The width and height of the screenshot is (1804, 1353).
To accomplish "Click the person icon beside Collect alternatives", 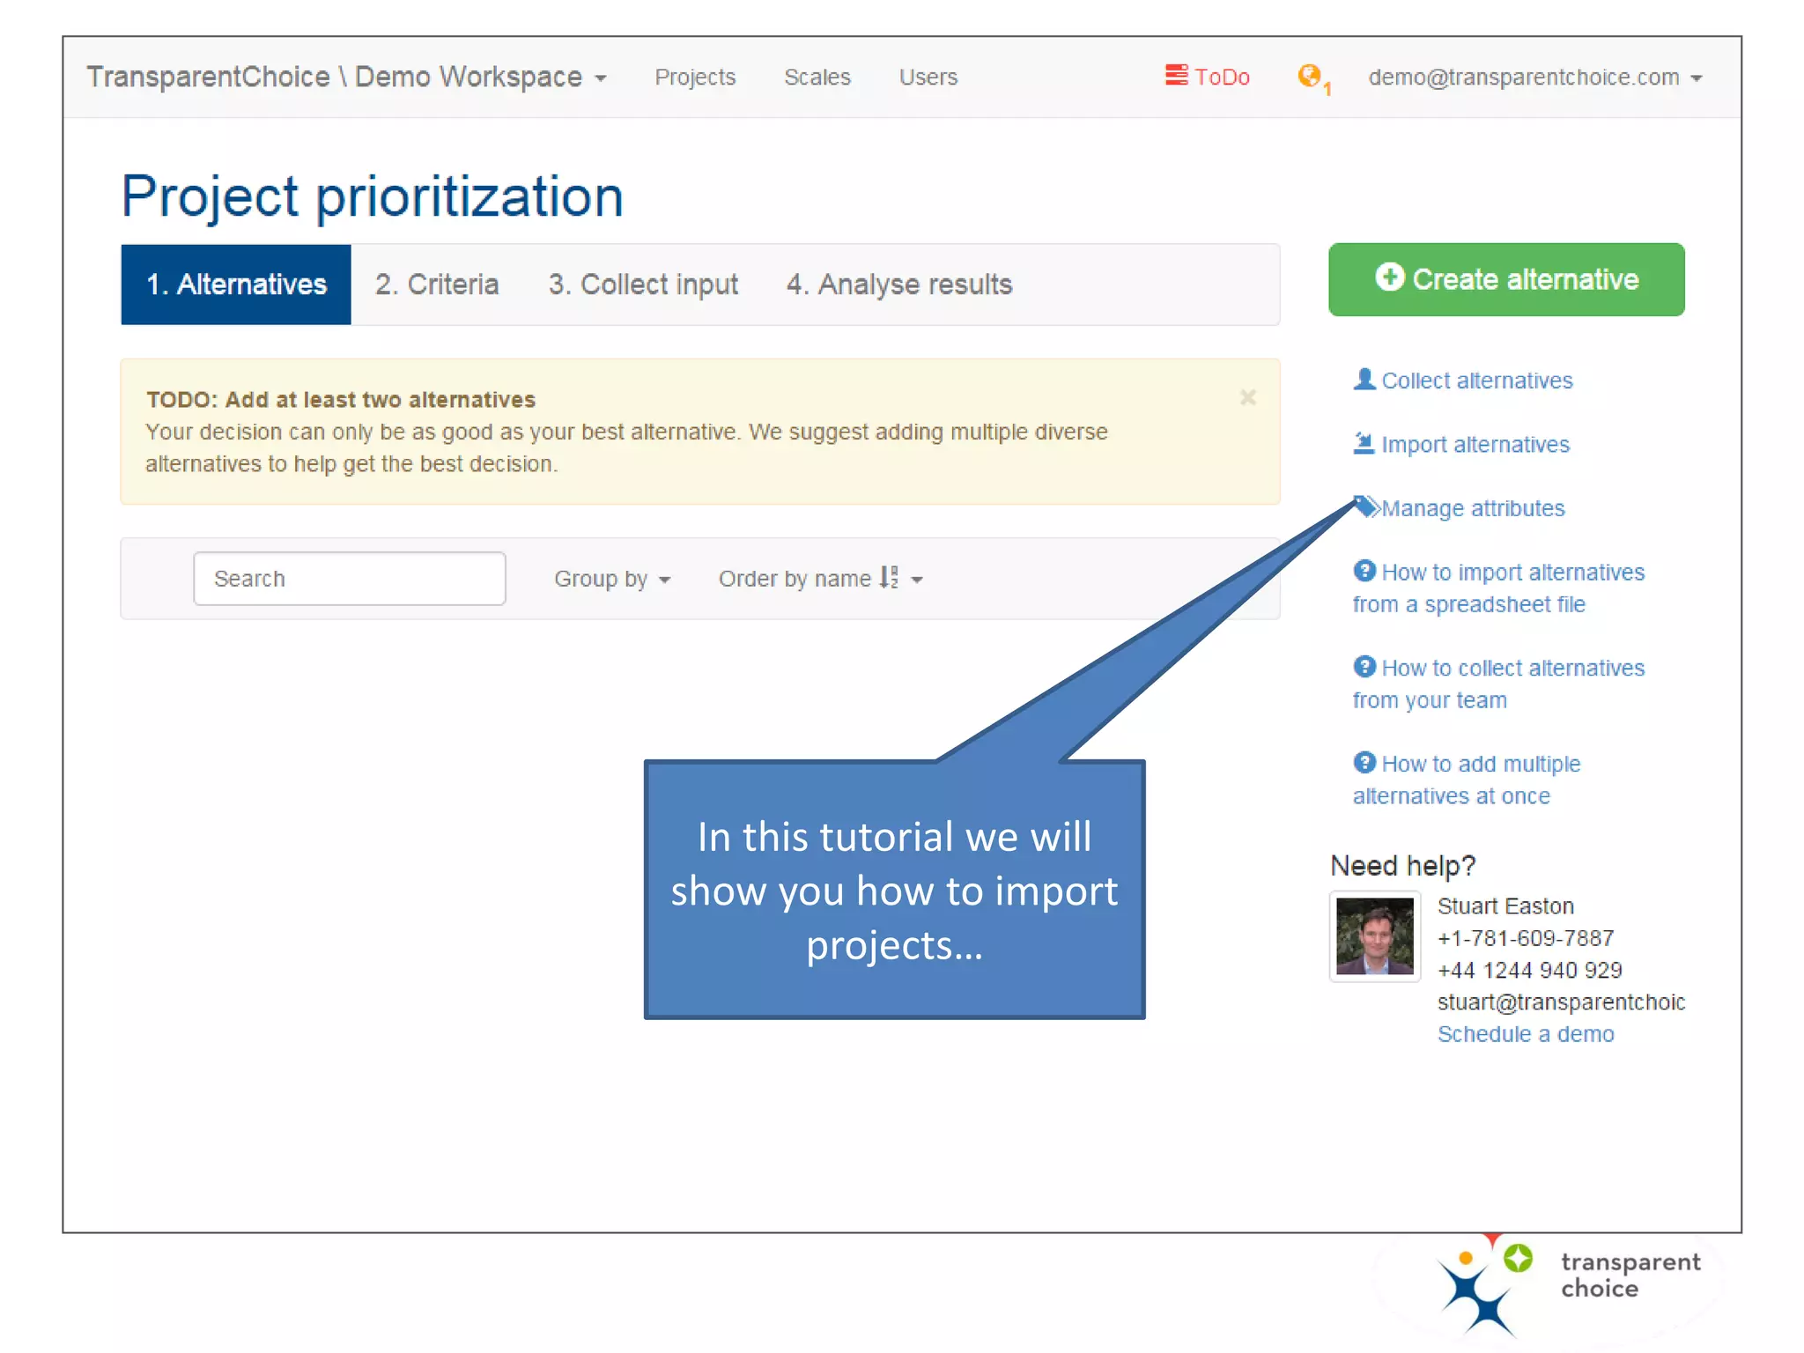I will click(x=1364, y=380).
